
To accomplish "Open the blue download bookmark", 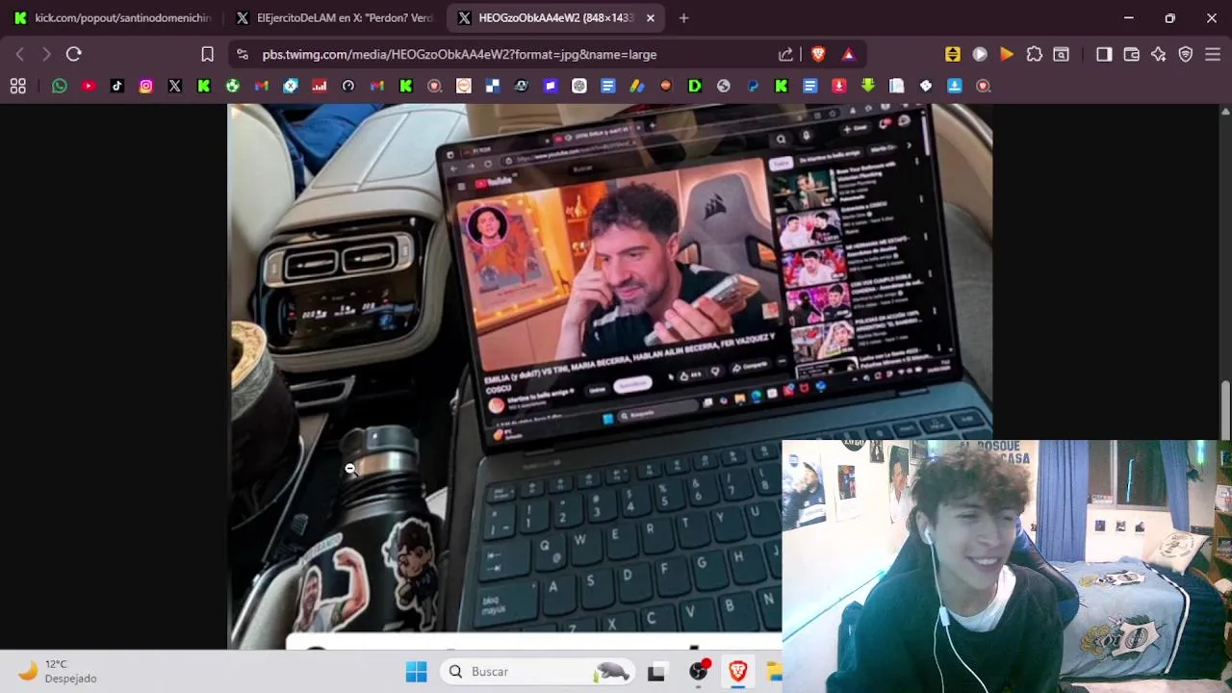I will (954, 87).
